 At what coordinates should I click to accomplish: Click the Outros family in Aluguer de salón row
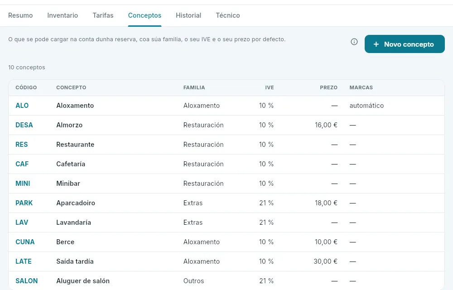193,281
